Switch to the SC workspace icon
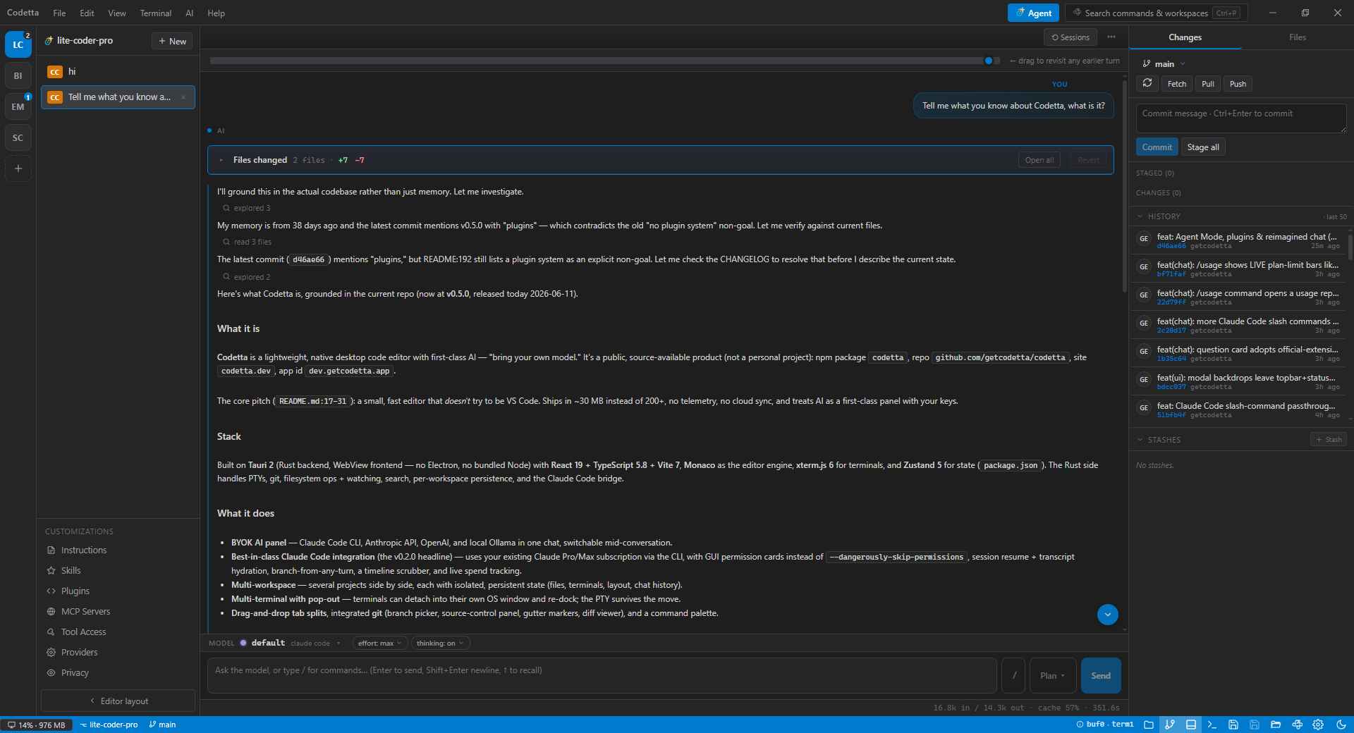Screen dimensions: 1354x733 click(x=18, y=137)
